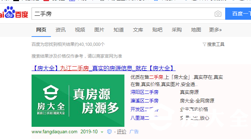Image resolution: width=251 pixels, height=139 pixels.
Task: Click the 保 guarantee badge icon
Action: pos(109,131)
